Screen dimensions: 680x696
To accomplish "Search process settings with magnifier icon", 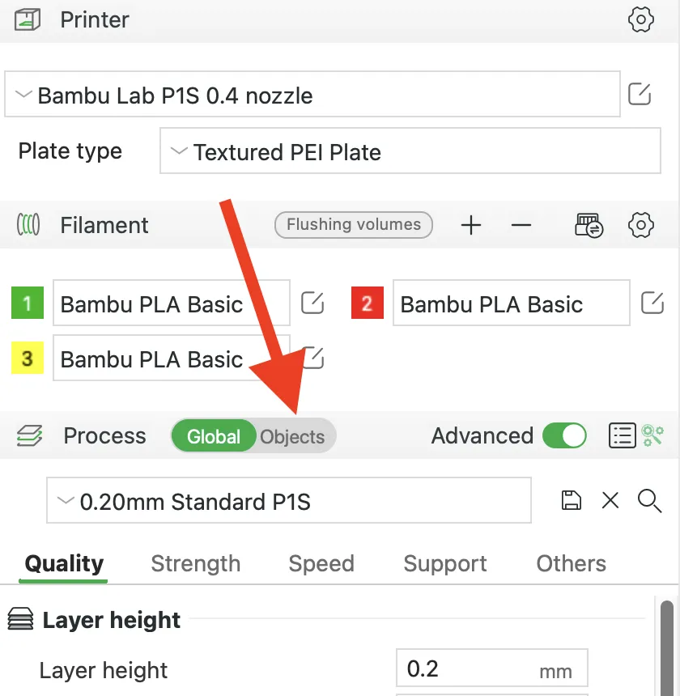I will click(x=649, y=501).
